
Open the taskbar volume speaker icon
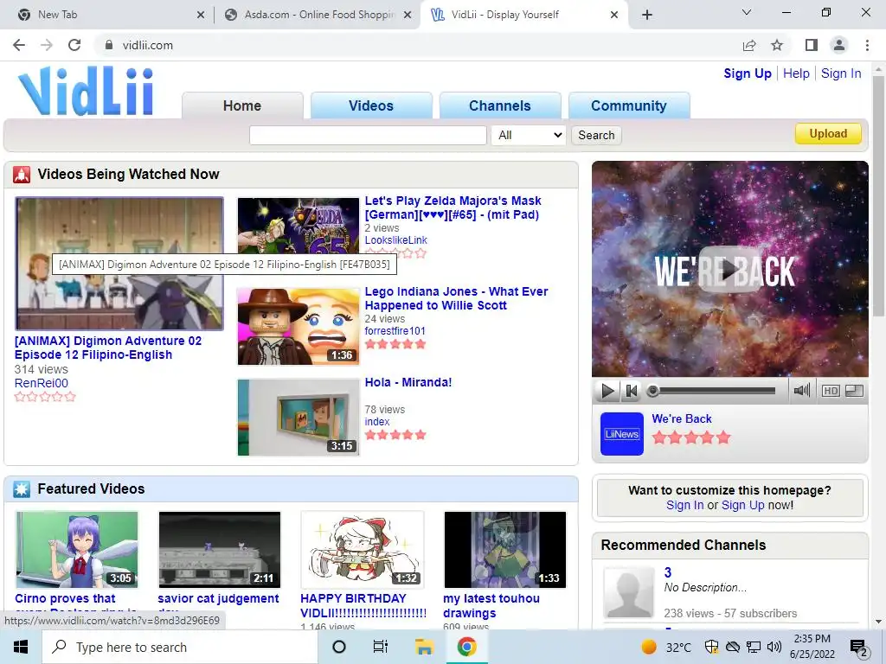coord(774,647)
